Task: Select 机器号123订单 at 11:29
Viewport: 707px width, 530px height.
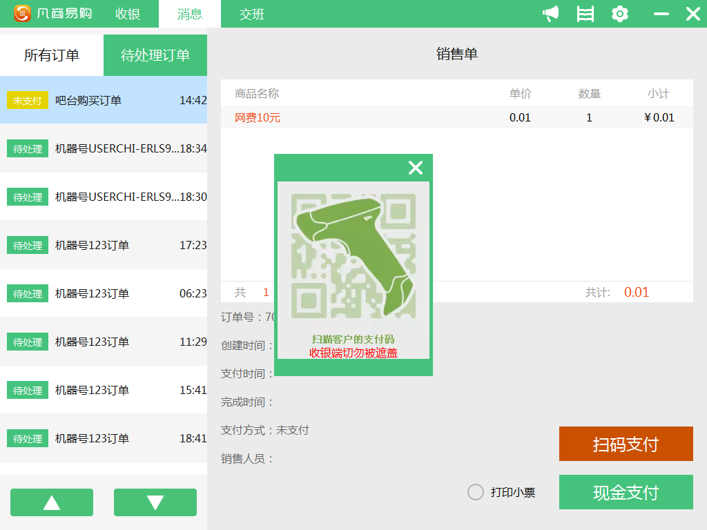Action: point(104,342)
